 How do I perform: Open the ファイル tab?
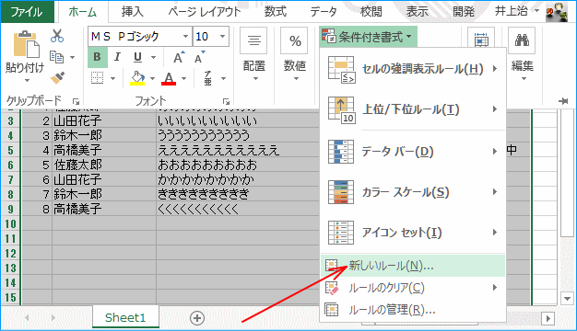pyautogui.click(x=28, y=12)
